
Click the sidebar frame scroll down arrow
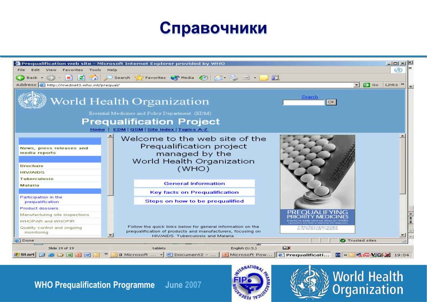click(110, 235)
